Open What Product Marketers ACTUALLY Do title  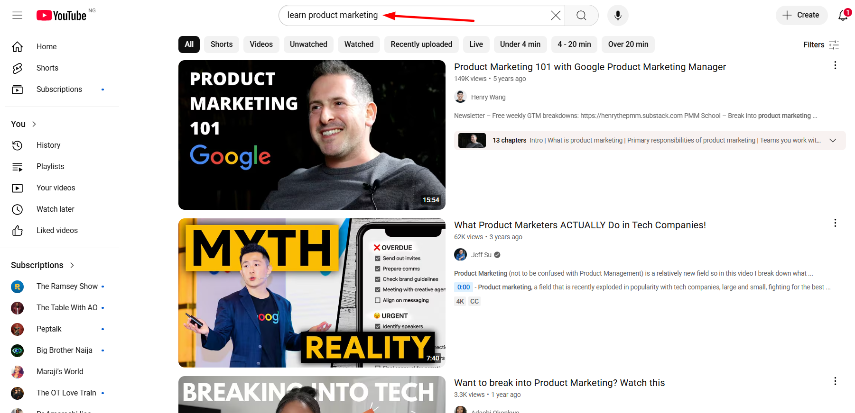580,225
